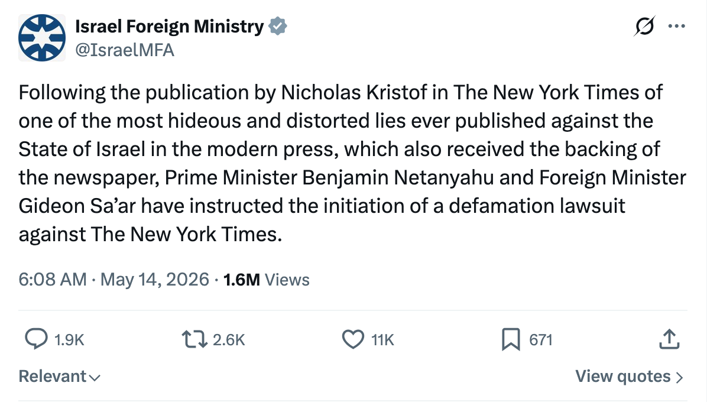The width and height of the screenshot is (707, 402).
Task: Repost the tweet using the repost icon
Action: [x=194, y=339]
